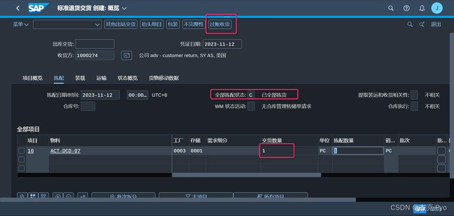Click the 批次拆分 button
This screenshot has width=454, height=216.
pyautogui.click(x=123, y=196)
